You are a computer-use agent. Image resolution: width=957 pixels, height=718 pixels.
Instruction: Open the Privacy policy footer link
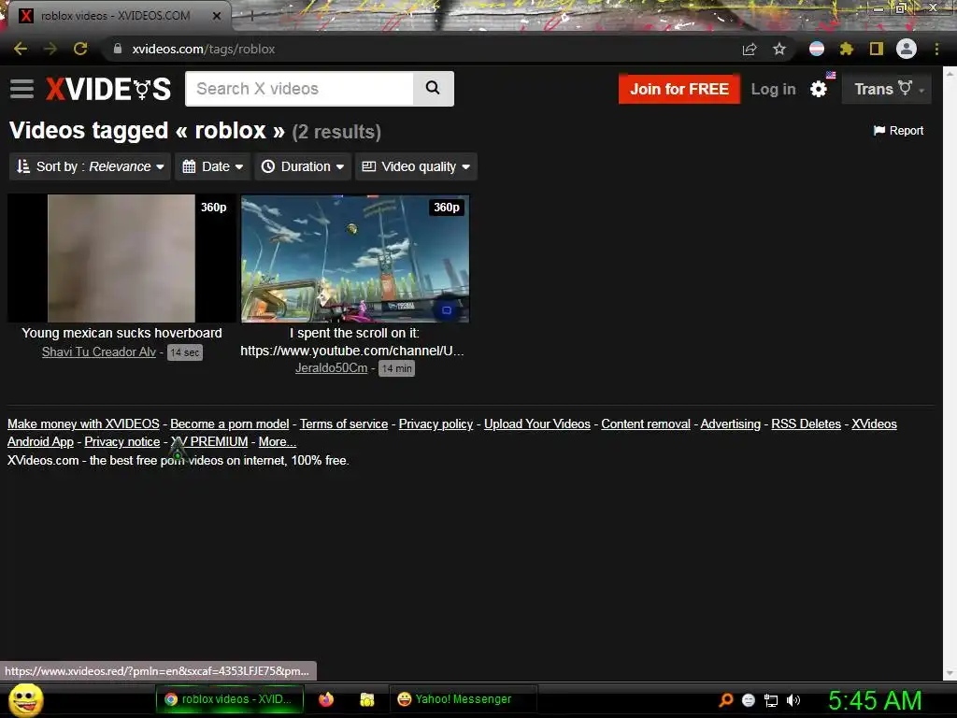click(x=436, y=424)
